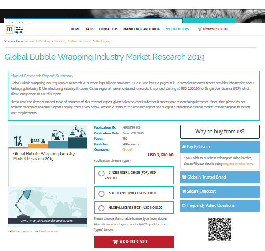Select Global License (PDF) radio button
Viewport: 265px width, 251px height.
click(102, 208)
